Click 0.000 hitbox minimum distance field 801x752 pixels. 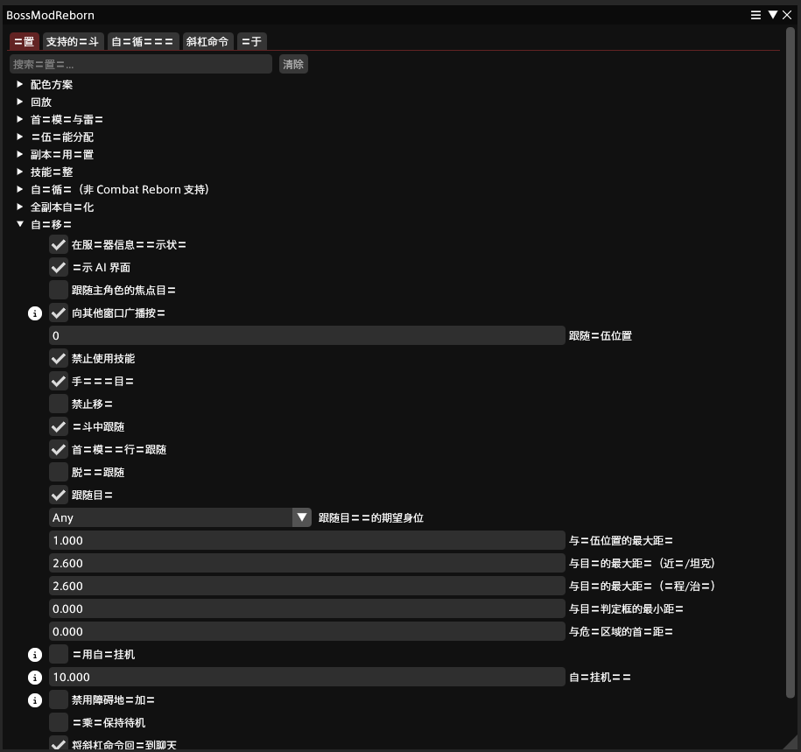pos(307,609)
